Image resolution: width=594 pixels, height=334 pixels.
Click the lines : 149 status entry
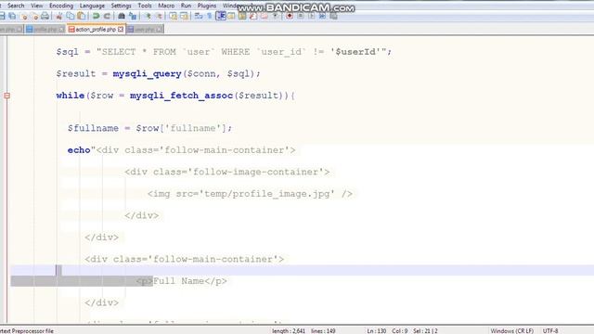[x=323, y=331]
